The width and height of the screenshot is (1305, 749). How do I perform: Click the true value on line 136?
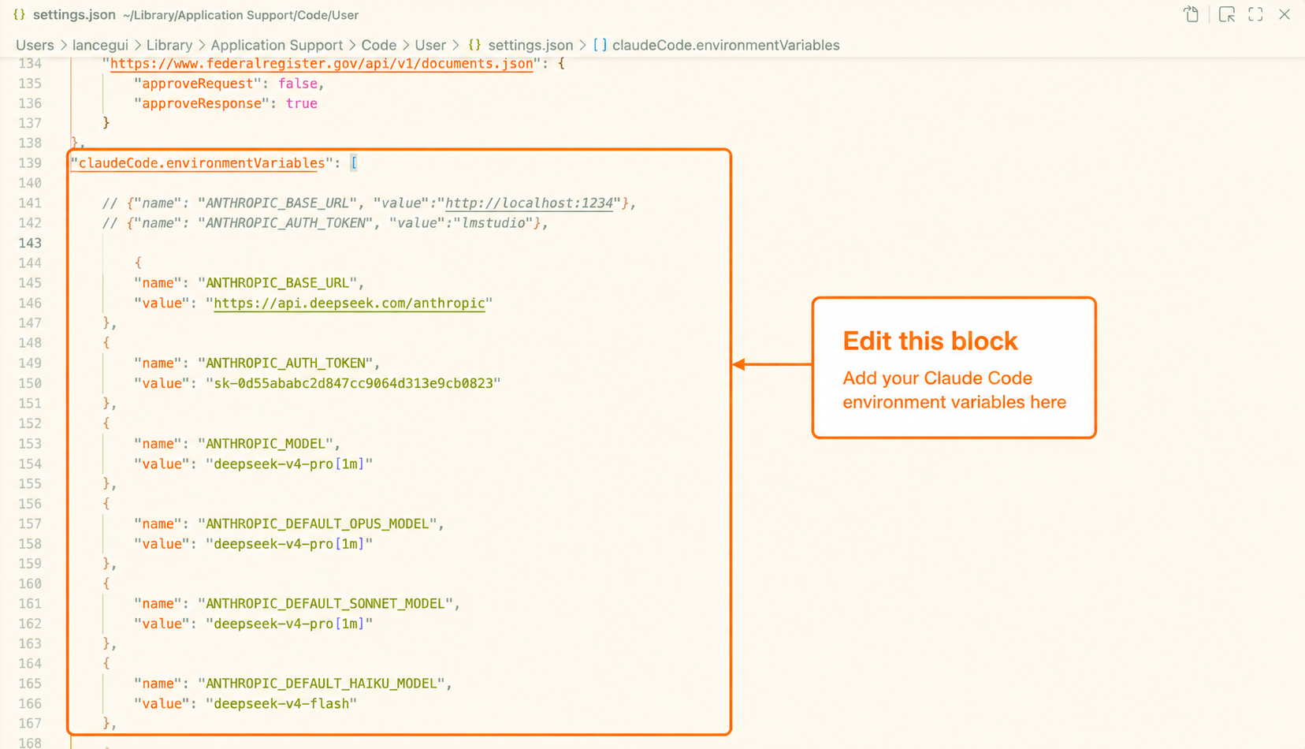tap(302, 103)
